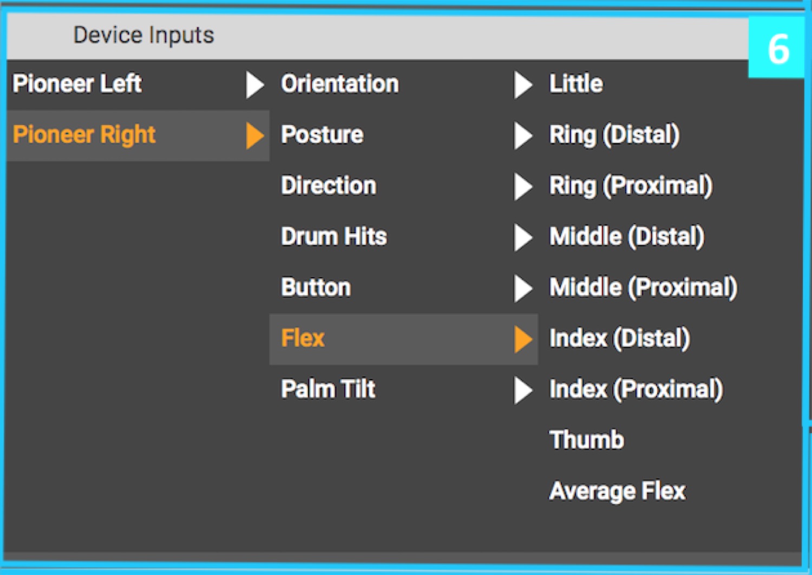Open the Palm Tilt submenu

[328, 389]
